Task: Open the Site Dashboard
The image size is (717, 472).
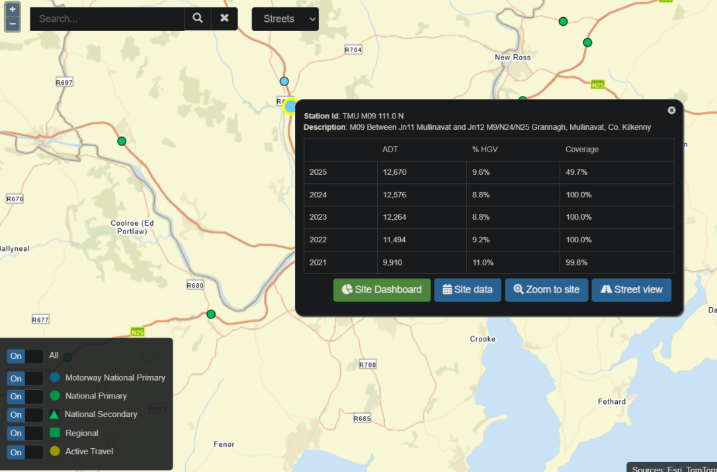Action: pos(382,290)
